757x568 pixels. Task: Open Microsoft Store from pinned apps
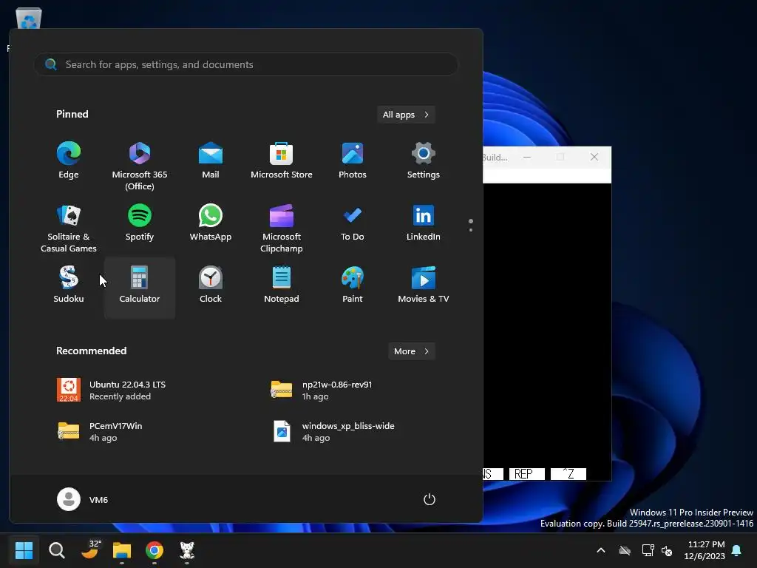click(x=282, y=162)
